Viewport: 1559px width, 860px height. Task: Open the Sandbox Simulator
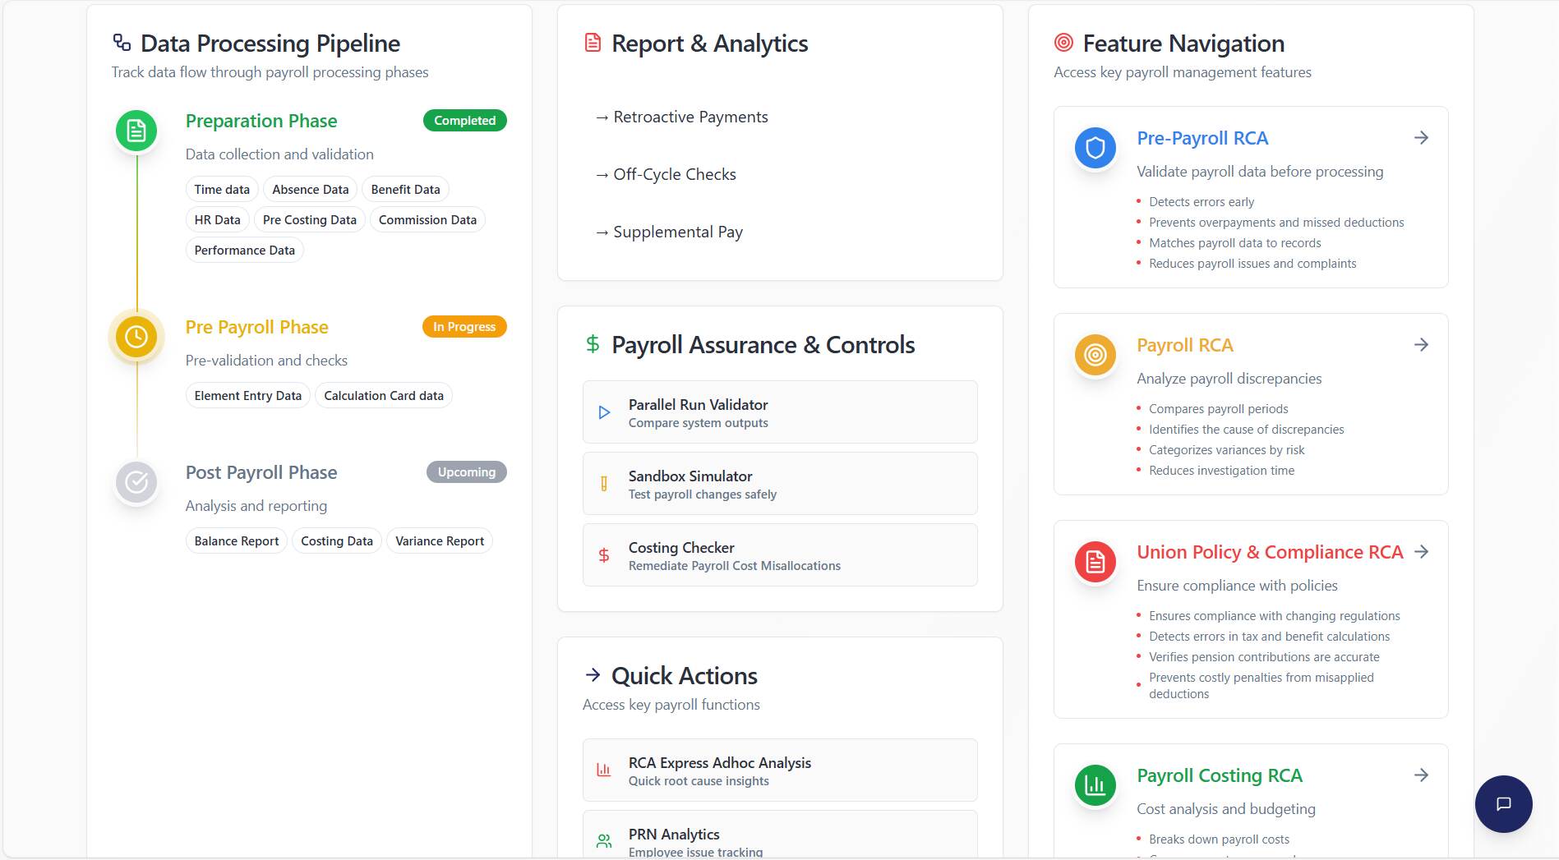[x=779, y=484]
